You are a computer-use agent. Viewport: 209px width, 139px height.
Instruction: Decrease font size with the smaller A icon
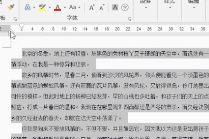[102, 7]
